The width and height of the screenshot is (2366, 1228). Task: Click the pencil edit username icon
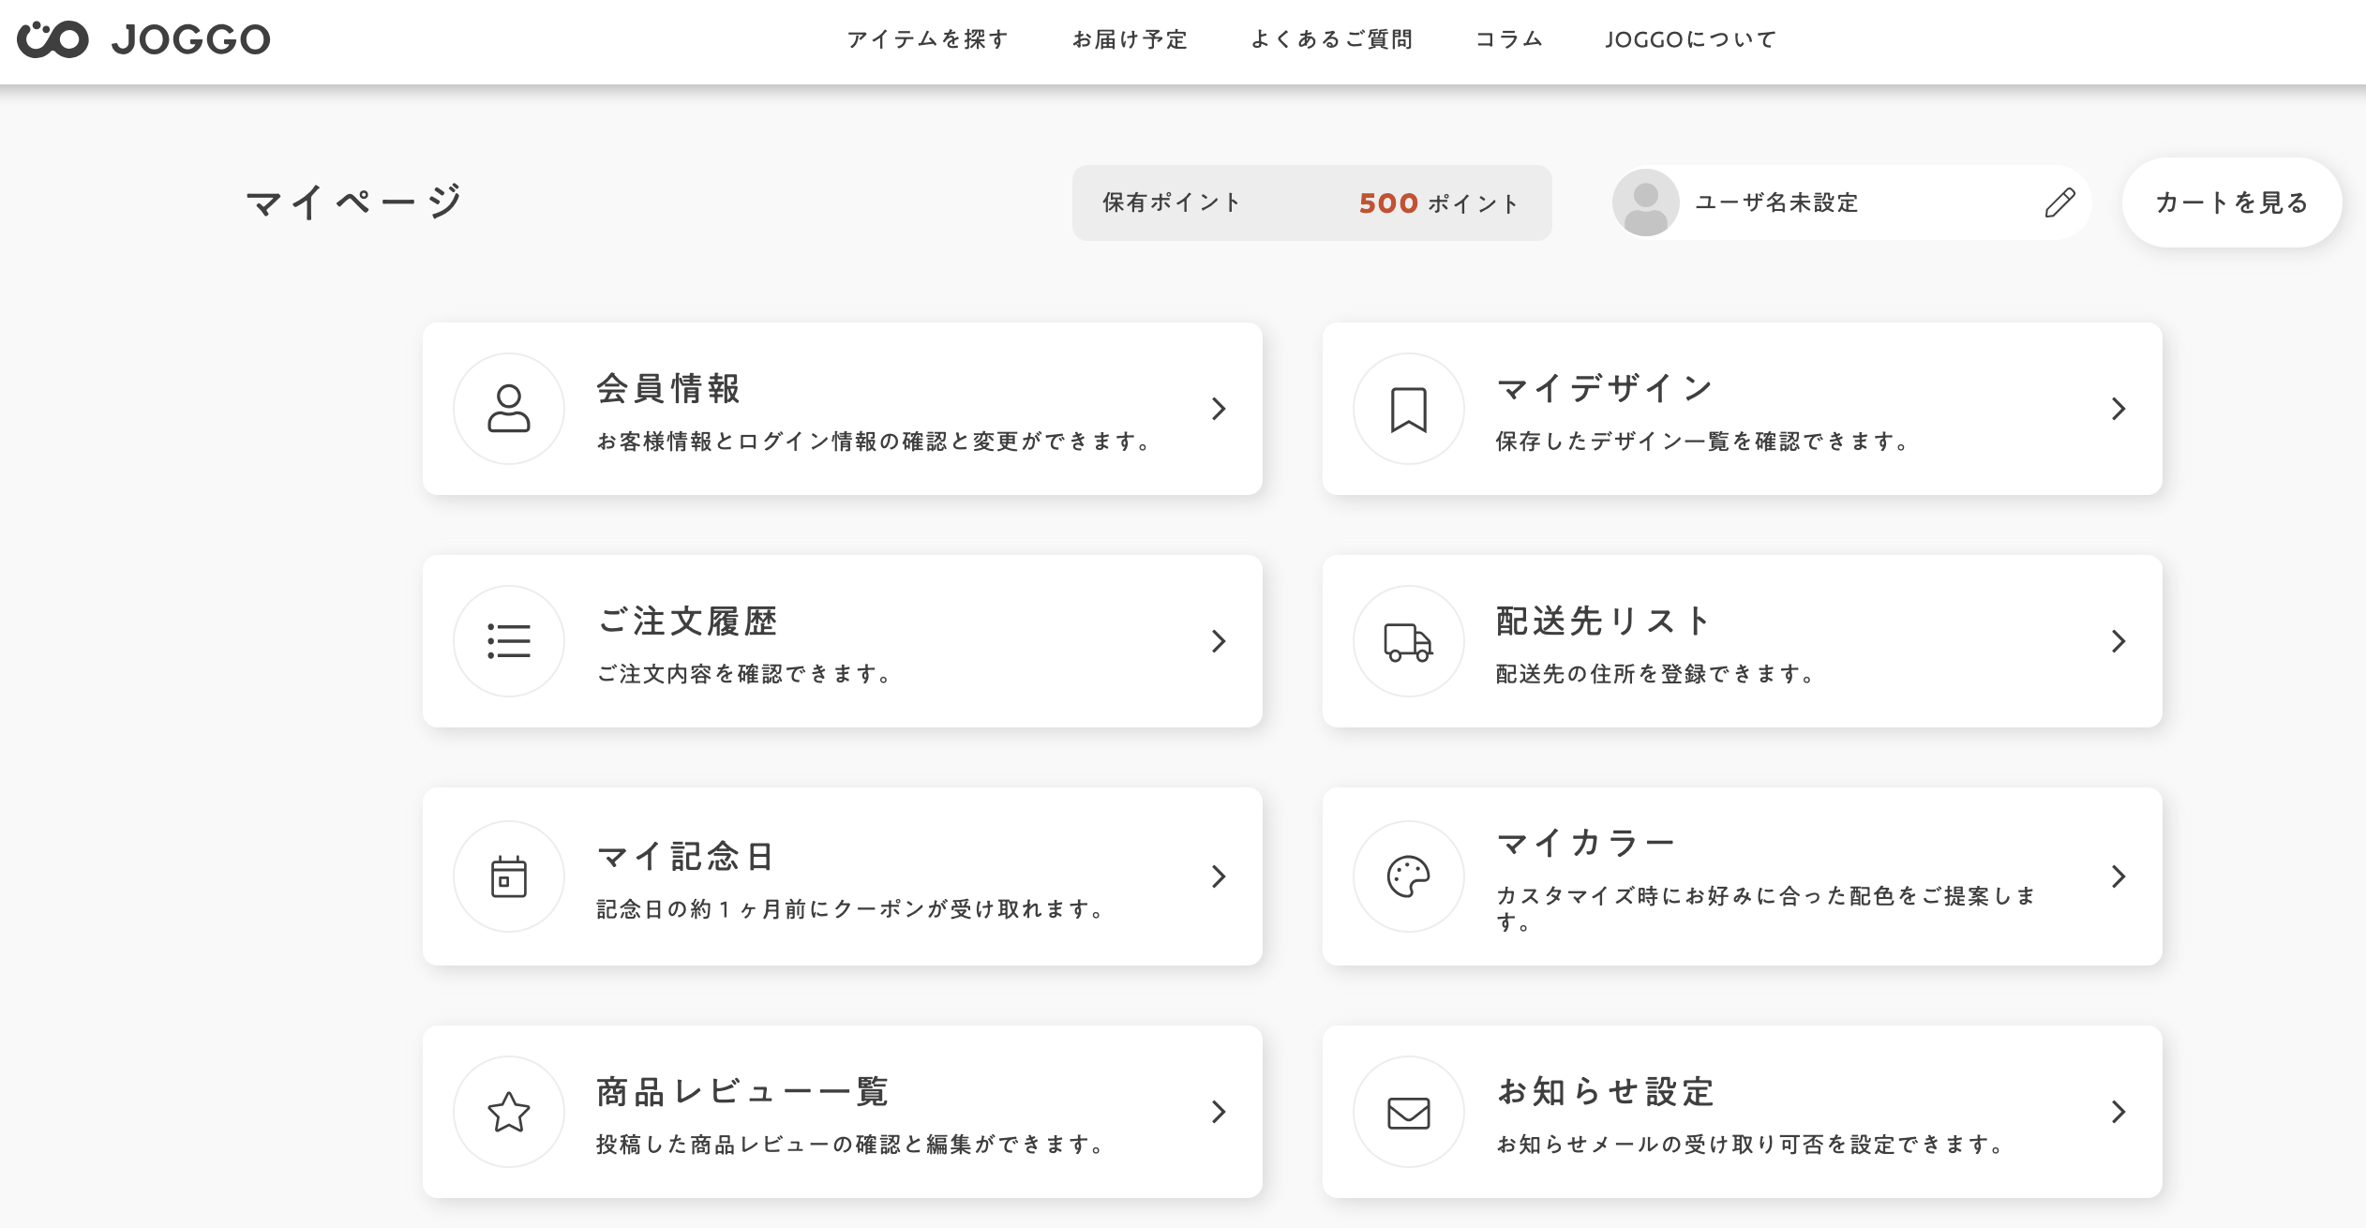[2059, 202]
